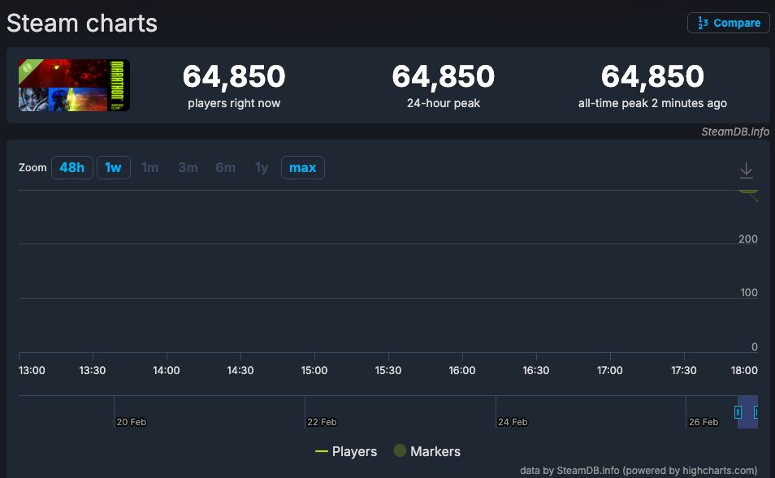Click the 26 Feb navigator label
Image resolution: width=775 pixels, height=478 pixels.
coord(704,422)
